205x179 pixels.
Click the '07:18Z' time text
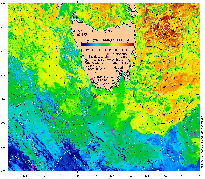(x=82, y=35)
